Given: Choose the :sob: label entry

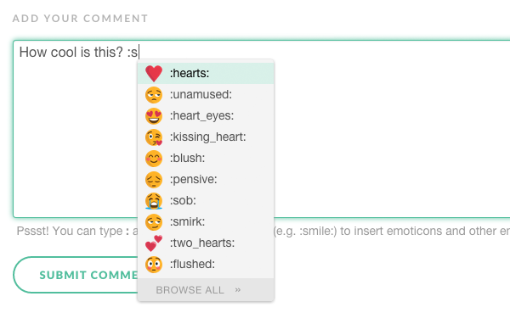Looking at the screenshot, I should 183,200.
